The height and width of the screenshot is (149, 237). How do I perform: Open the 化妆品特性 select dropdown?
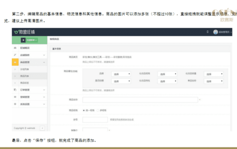click(x=167, y=81)
